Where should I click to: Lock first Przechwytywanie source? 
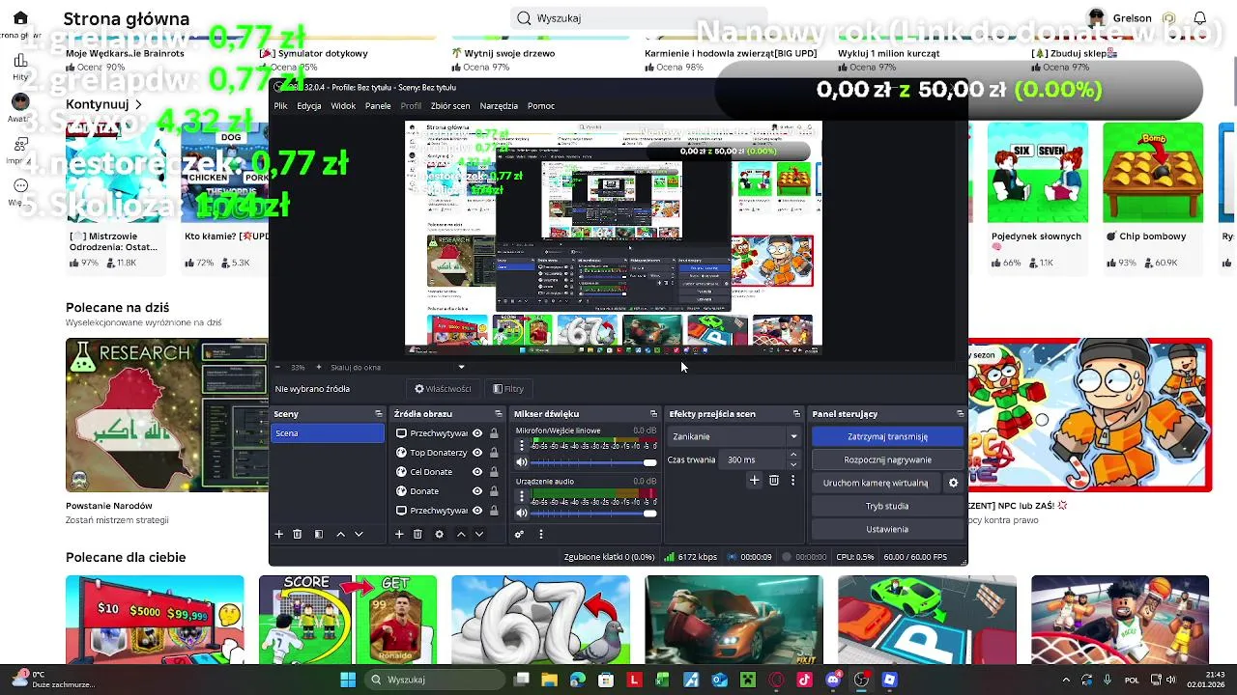click(x=494, y=433)
